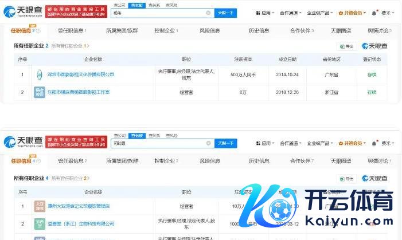This screenshot has width=402, height=240.
Task: Clear the search box above the 惠州大亚湾 result
Action: [208, 141]
